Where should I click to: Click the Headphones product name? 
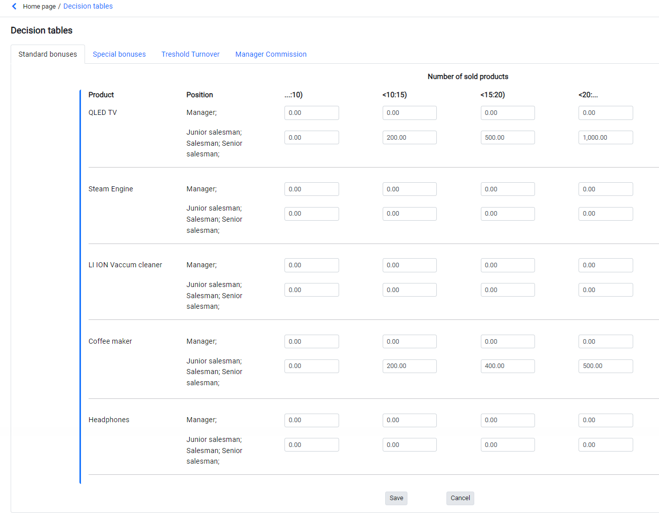[x=109, y=420]
